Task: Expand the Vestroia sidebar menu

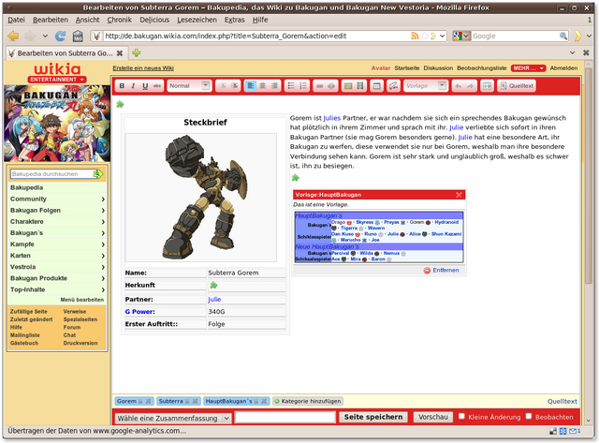Action: [x=57, y=267]
